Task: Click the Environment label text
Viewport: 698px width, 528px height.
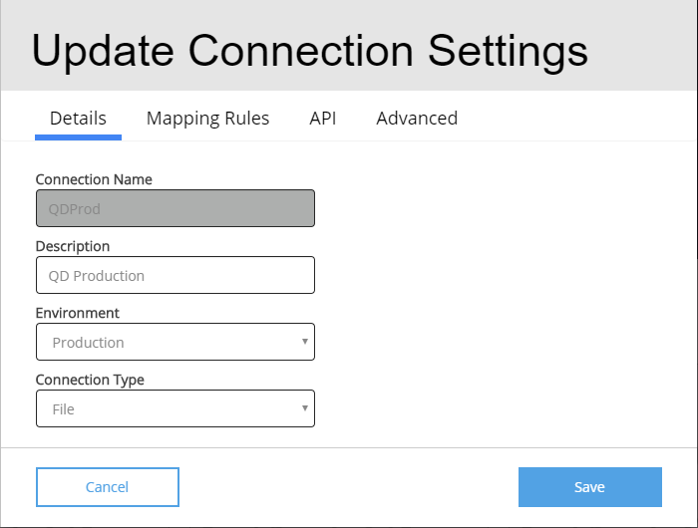Action: tap(78, 313)
